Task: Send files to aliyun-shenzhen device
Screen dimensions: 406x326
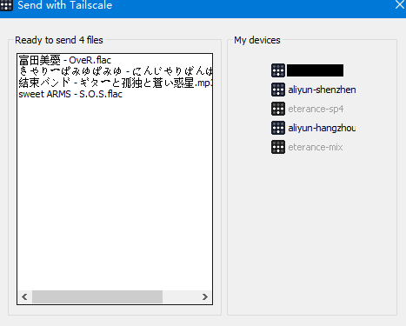Action: 322,90
